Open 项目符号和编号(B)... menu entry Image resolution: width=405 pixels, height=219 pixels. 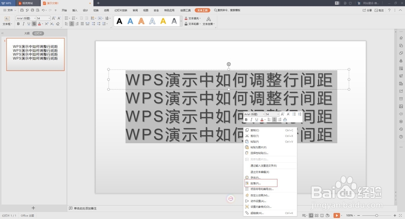[x=270, y=189]
